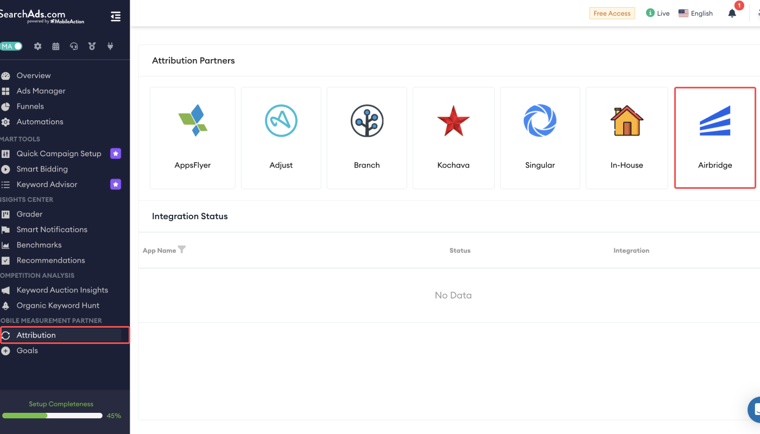The image size is (760, 434).
Task: Filter the App Name column
Action: [x=182, y=250]
